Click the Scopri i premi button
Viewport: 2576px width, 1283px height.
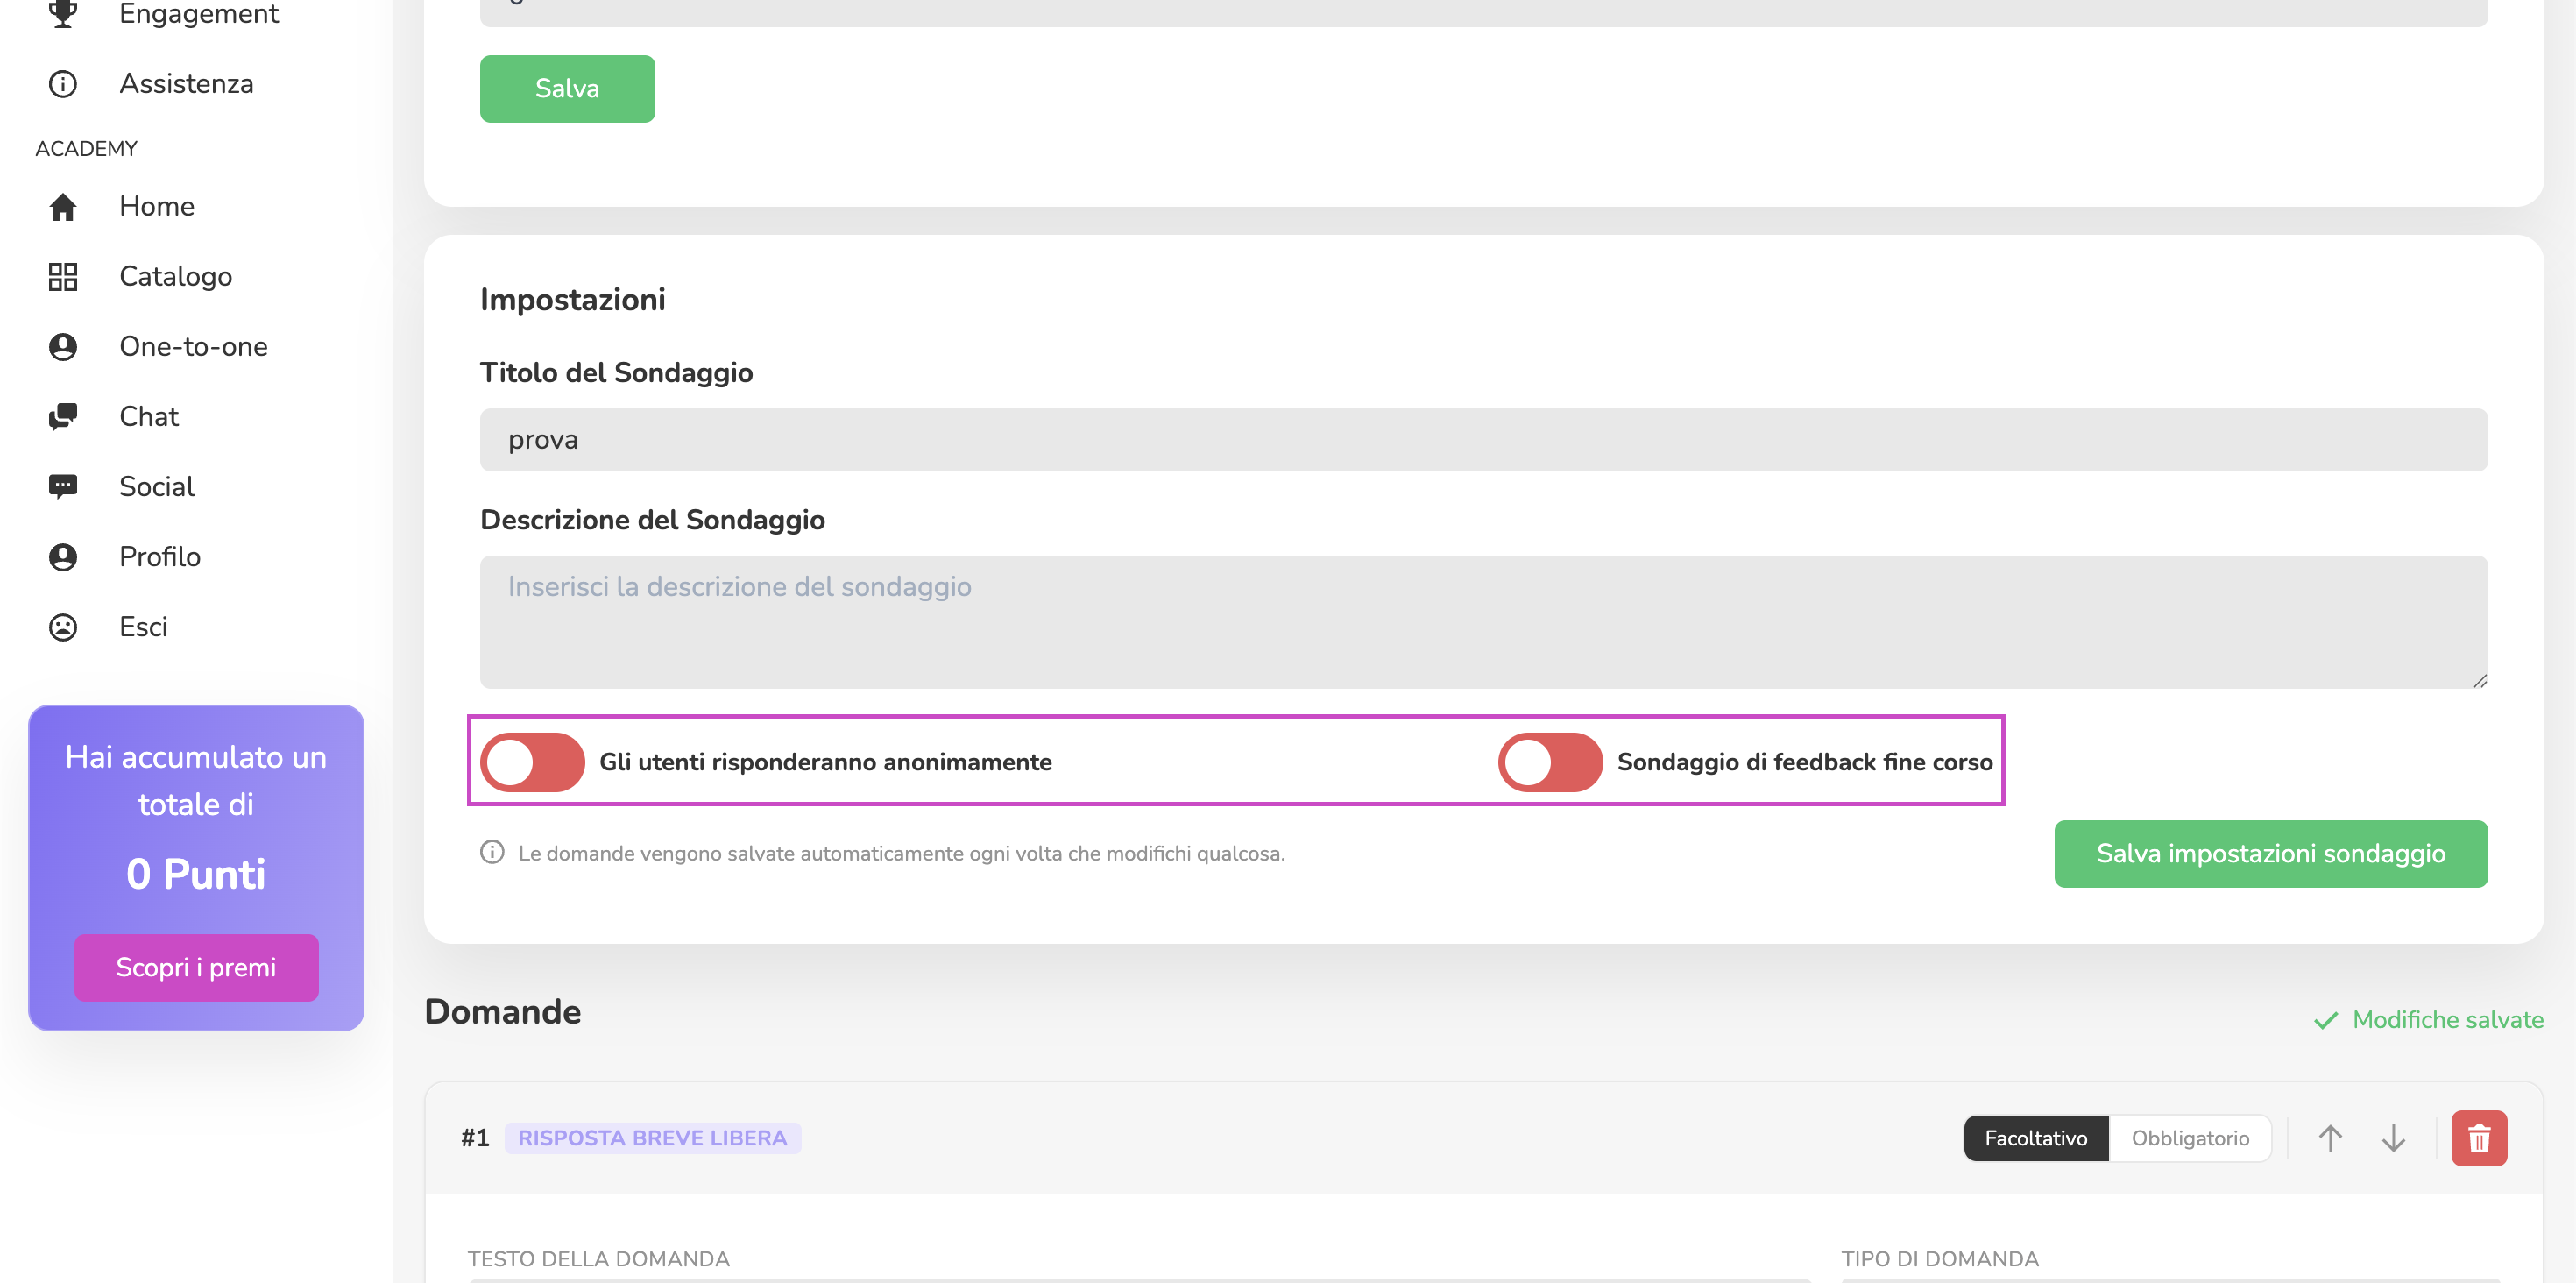(196, 968)
